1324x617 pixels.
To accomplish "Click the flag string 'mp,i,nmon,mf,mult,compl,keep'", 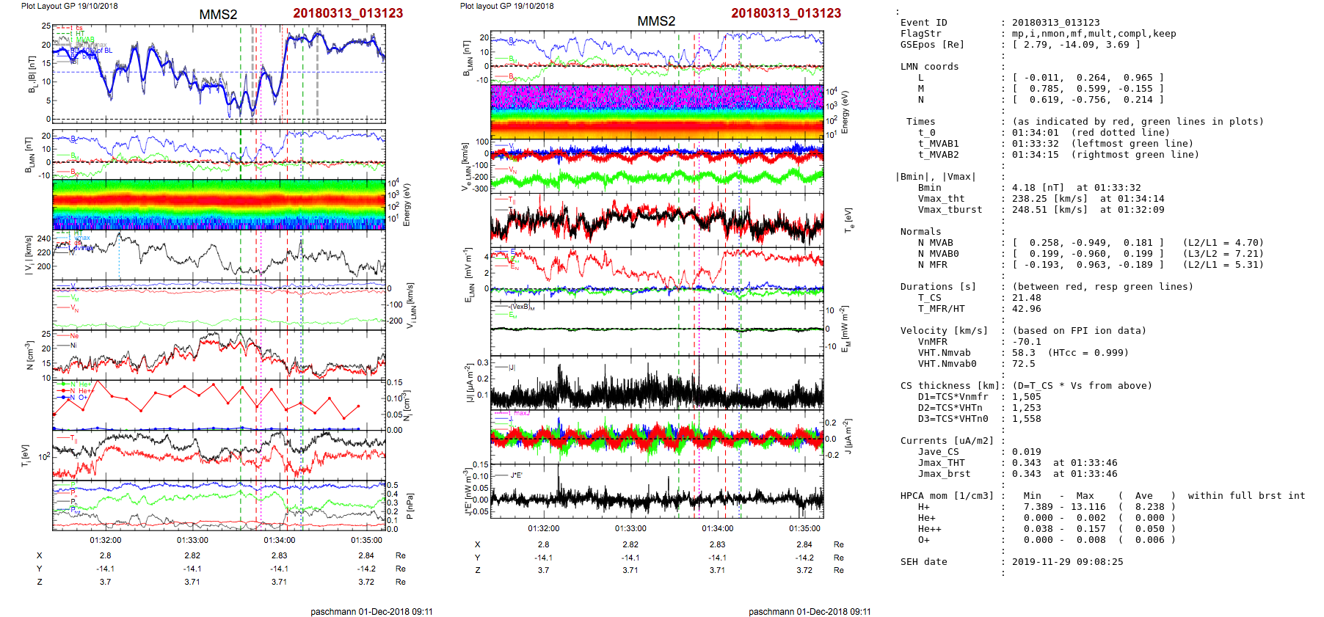I will pos(1094,34).
